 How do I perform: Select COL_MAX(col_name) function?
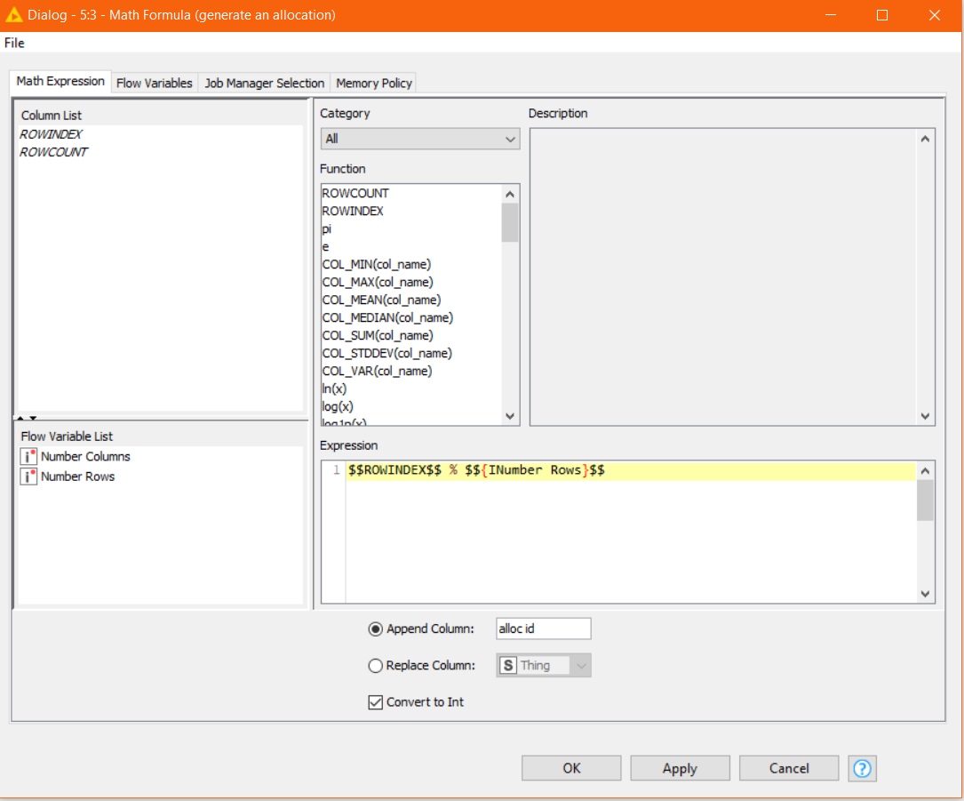pyautogui.click(x=378, y=283)
